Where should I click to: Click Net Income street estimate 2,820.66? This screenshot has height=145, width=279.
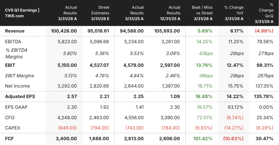(99, 86)
